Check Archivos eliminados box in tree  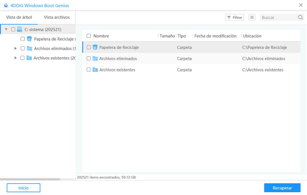(x=23, y=48)
